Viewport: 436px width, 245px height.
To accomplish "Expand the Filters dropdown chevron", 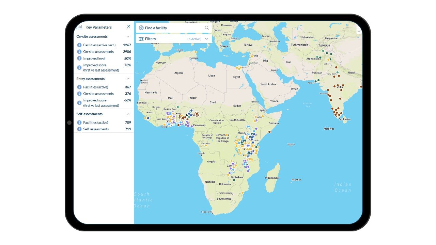I will [206, 39].
